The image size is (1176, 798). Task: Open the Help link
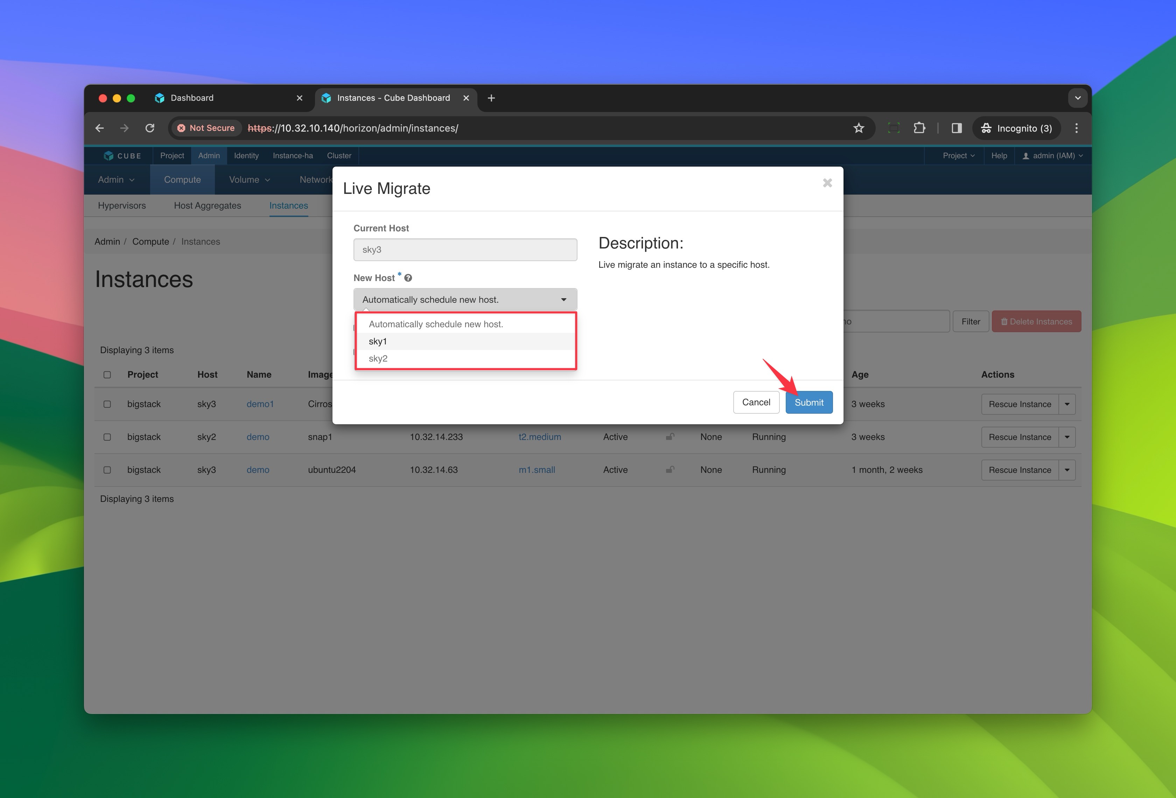click(x=999, y=156)
